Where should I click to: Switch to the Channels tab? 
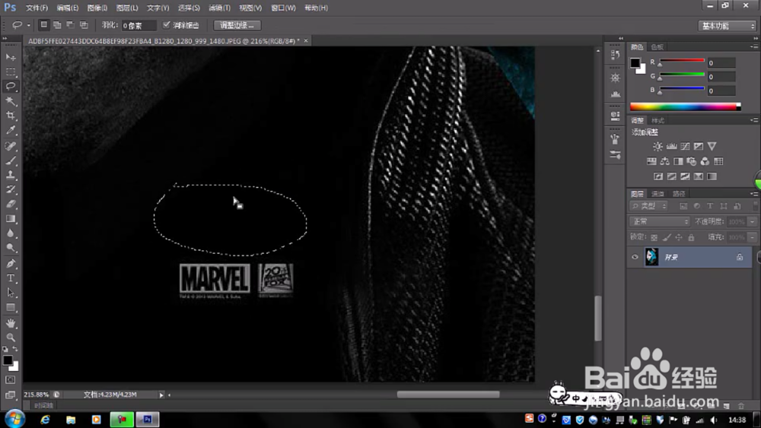[658, 194]
